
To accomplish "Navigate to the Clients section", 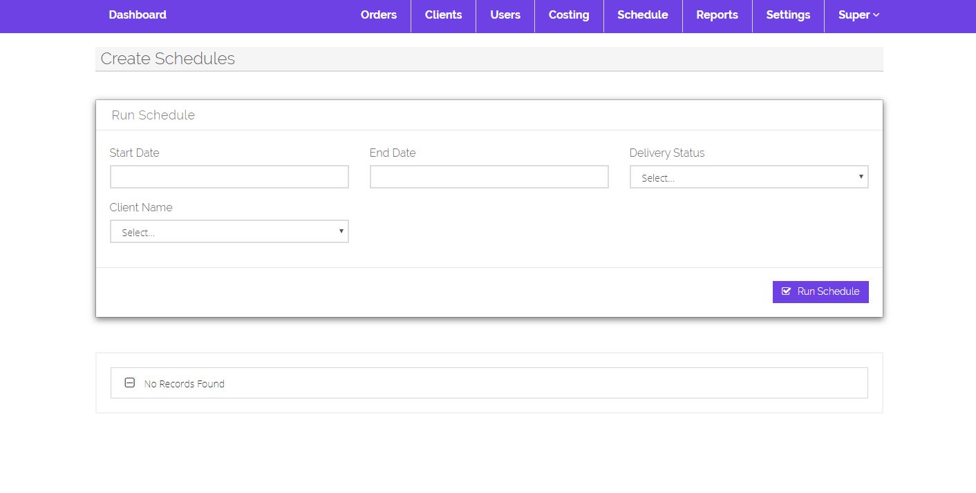I will pyautogui.click(x=443, y=15).
